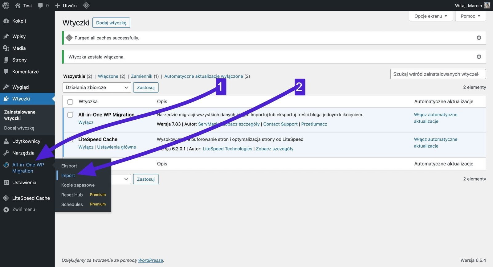Image resolution: width=493 pixels, height=267 pixels.
Task: Click the Kokpit dashboard icon in sidebar
Action: point(6,21)
